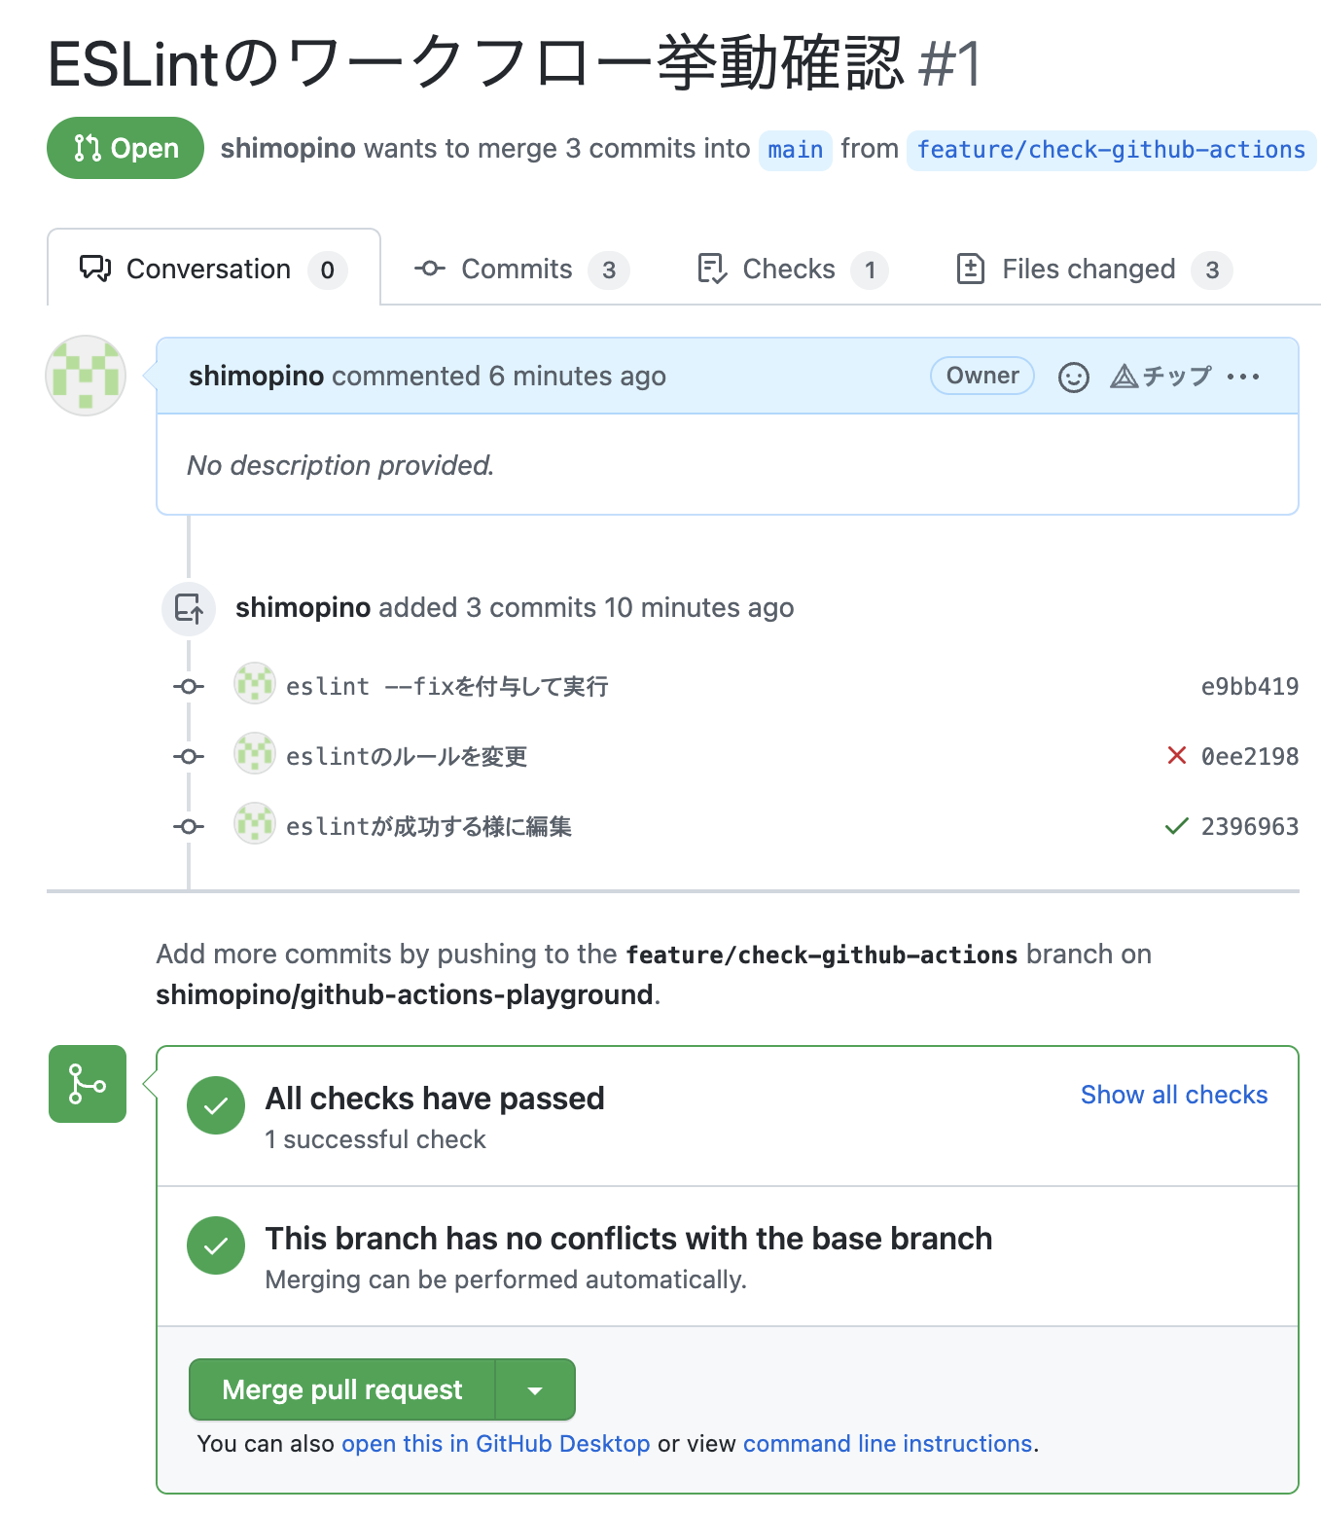Click the チップ tip icon in comment header
This screenshot has height=1514, width=1321.
coord(1161,376)
